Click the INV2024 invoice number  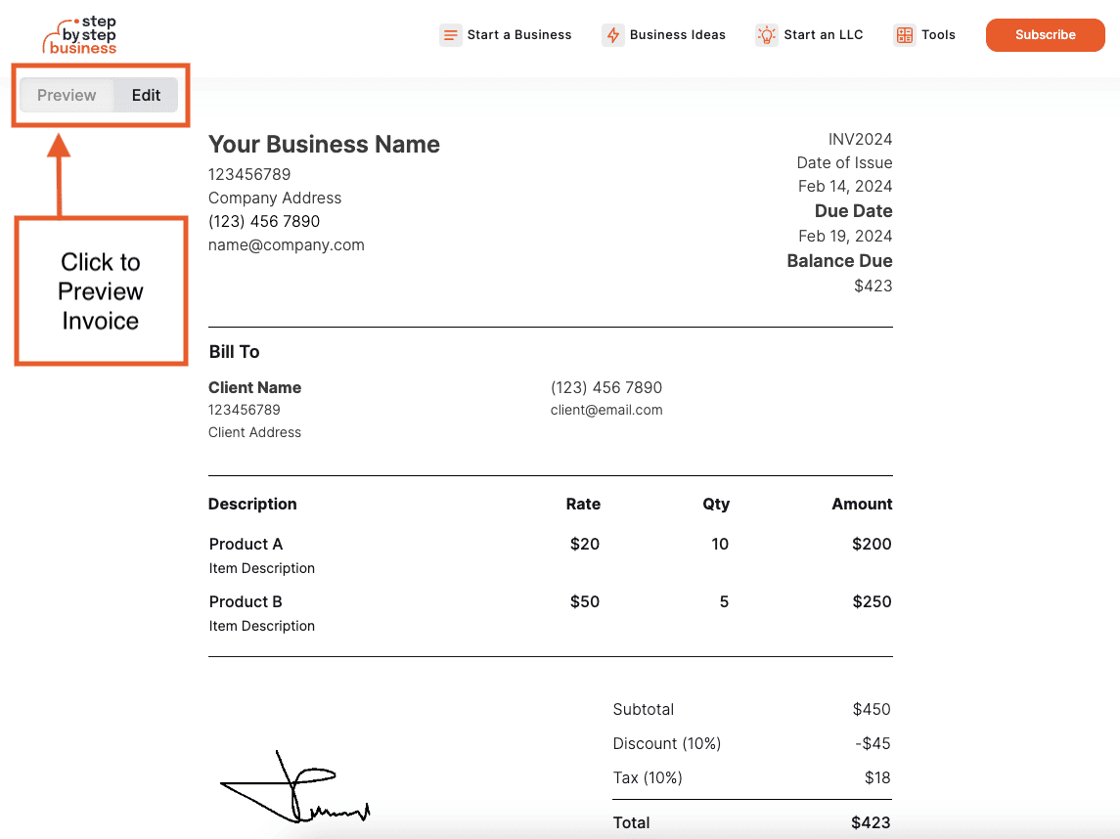tap(860, 139)
